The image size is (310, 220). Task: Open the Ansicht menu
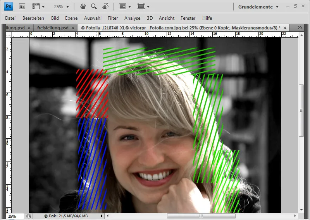(167, 18)
